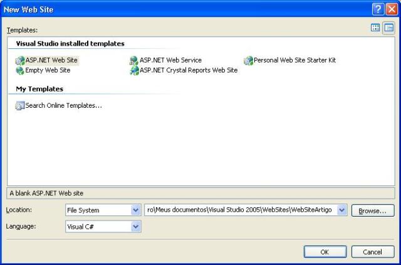Click the My Templates group heading
This screenshot has width=401, height=265.
point(39,89)
